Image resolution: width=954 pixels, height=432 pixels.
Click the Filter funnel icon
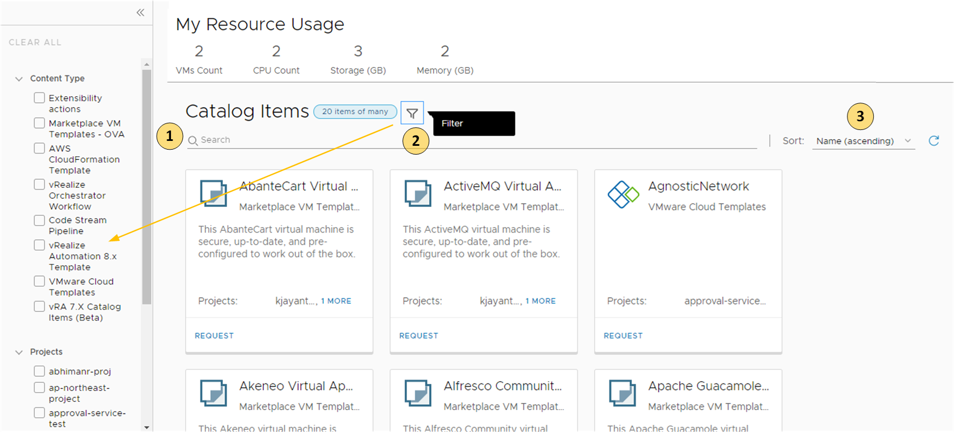[x=412, y=113]
